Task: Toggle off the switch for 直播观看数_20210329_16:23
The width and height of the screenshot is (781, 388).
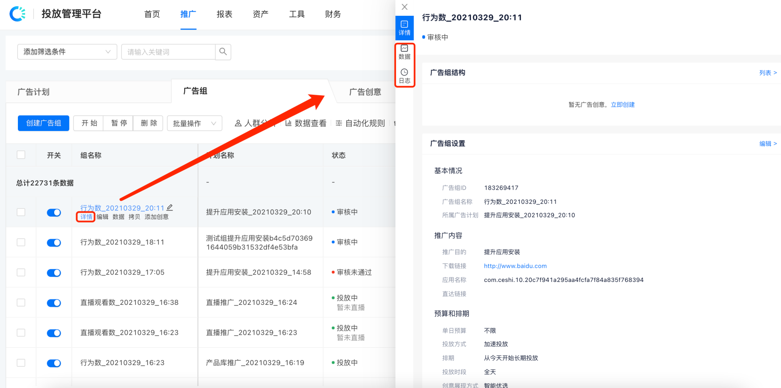Action: pyautogui.click(x=54, y=333)
